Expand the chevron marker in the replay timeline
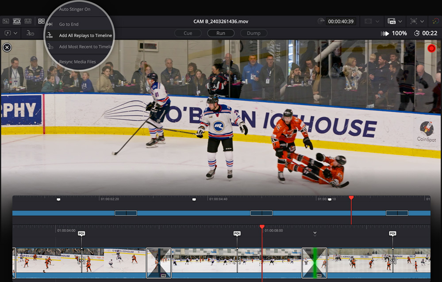The height and width of the screenshot is (282, 442). pos(315,233)
